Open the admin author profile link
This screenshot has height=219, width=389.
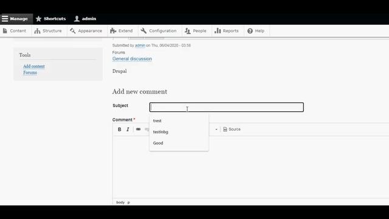tap(140, 46)
